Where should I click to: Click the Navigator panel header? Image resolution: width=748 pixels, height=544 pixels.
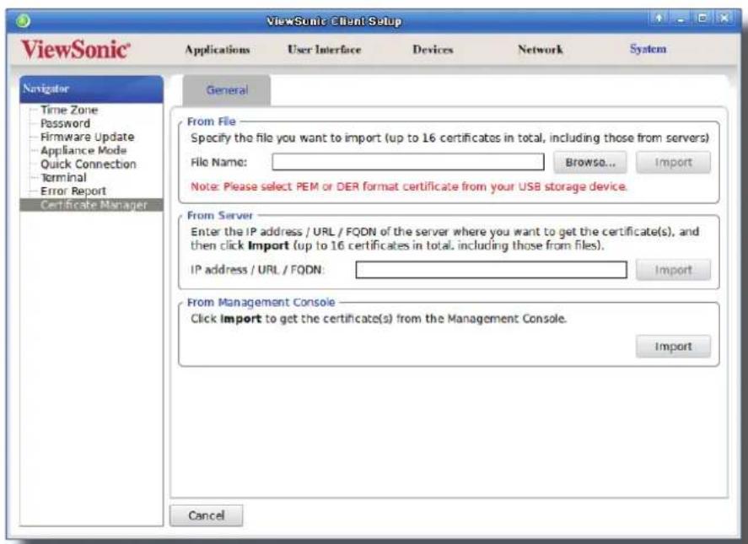pyautogui.click(x=92, y=89)
